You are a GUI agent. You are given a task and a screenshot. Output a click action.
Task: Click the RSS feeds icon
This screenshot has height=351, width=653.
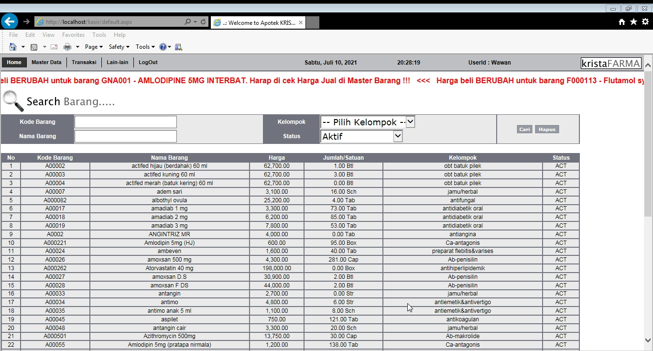click(34, 47)
